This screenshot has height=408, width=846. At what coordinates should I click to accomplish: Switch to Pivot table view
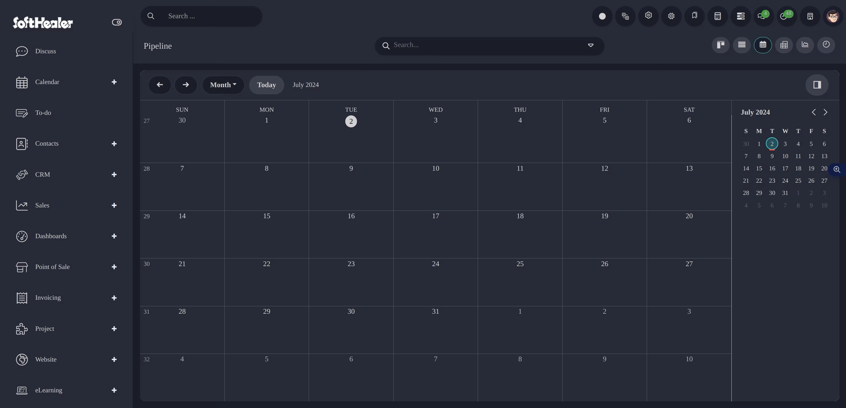784,45
